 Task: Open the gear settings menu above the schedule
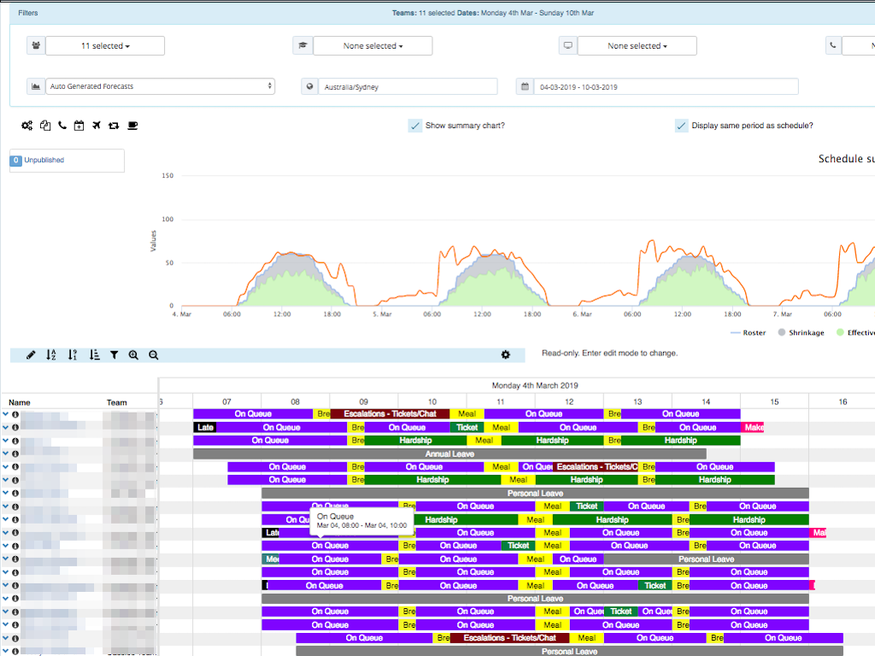(x=506, y=354)
